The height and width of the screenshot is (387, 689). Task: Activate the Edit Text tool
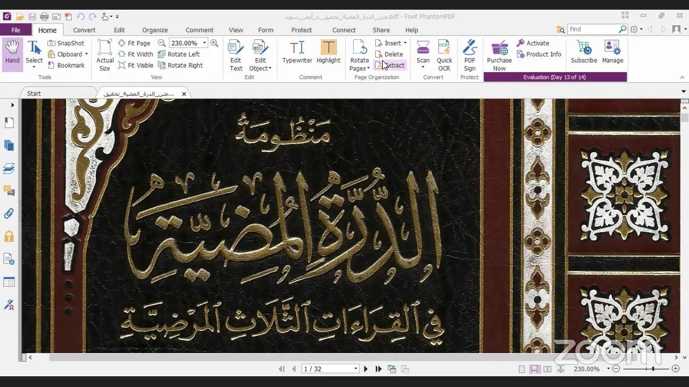tap(236, 55)
